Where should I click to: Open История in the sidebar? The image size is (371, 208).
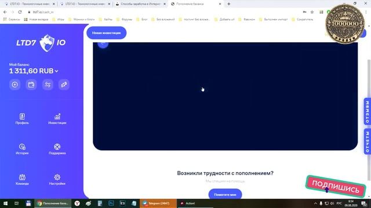[22, 149]
